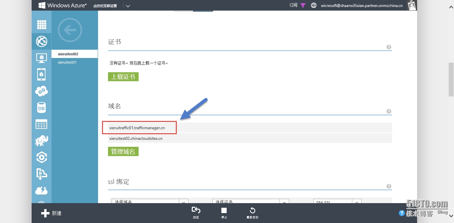Screen dimensions: 454x223
Task: Go back with the circular arrow button
Action: click(x=70, y=30)
